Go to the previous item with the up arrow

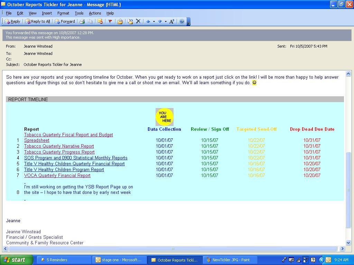tap(148, 21)
